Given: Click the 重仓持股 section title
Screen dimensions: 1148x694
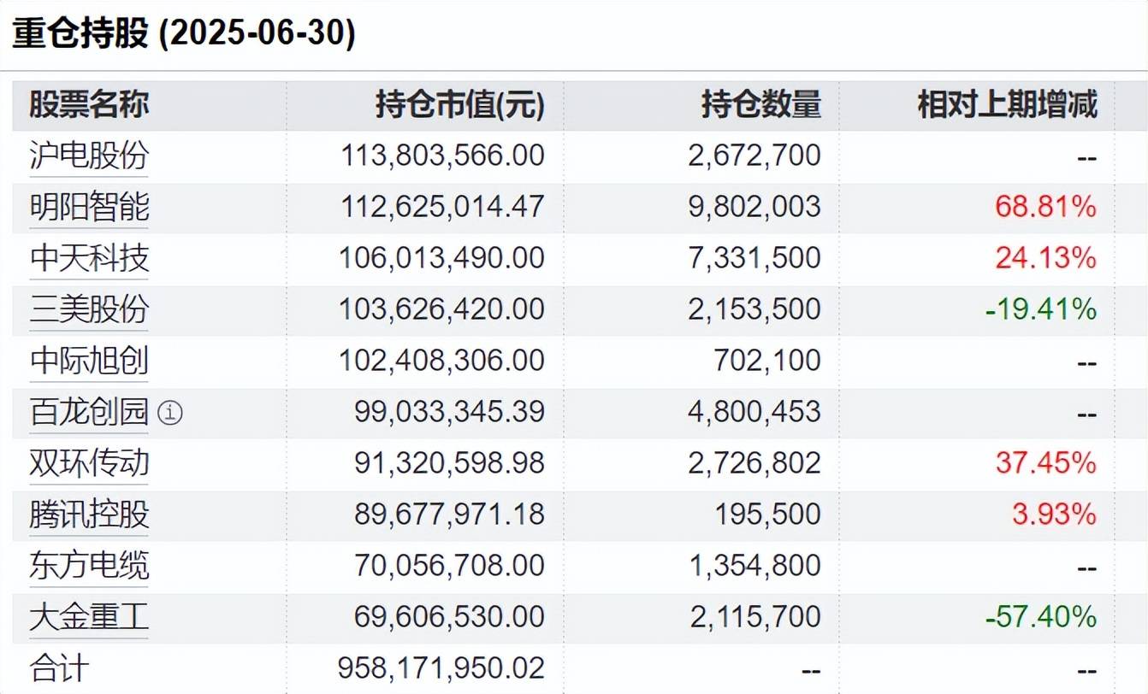Looking at the screenshot, I should point(184,33).
